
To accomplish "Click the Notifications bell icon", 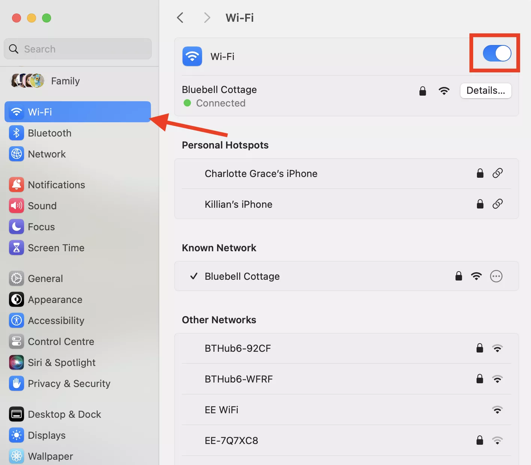I will coord(17,185).
